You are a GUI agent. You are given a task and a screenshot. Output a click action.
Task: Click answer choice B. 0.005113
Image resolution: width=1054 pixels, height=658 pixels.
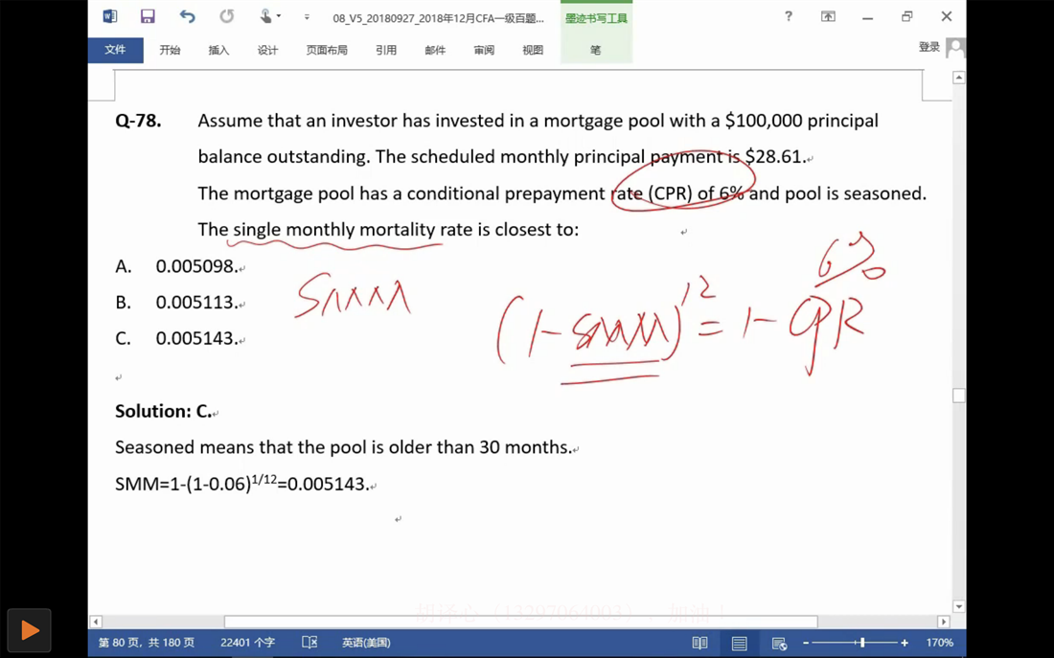[x=176, y=303]
